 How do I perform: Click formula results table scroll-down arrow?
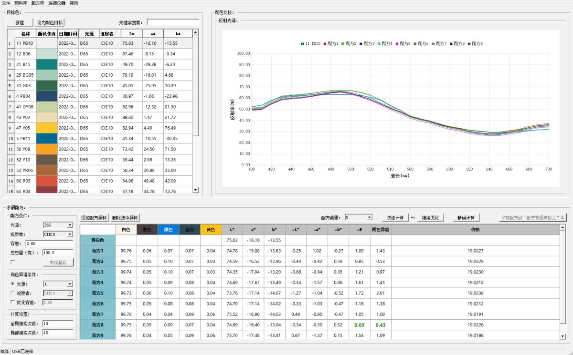pos(562,336)
